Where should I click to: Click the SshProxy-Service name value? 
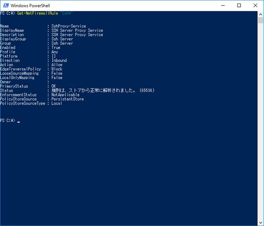click(69, 26)
